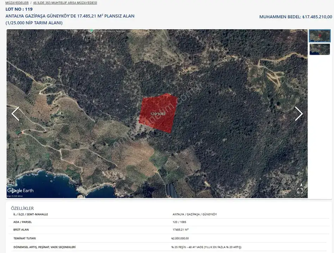This screenshot has width=334, height=253.
Task: Click the MUHAMMEN BEDEL price text
Action: coord(295,17)
